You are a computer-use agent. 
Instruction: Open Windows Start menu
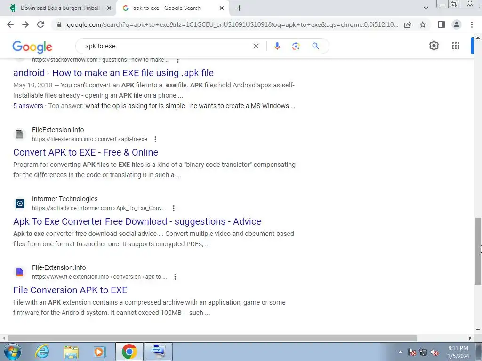point(12,352)
